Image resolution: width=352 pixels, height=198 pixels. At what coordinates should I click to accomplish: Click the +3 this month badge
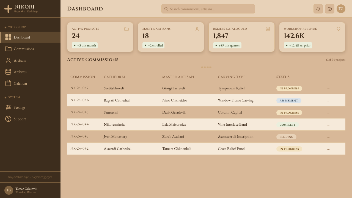coord(85,45)
